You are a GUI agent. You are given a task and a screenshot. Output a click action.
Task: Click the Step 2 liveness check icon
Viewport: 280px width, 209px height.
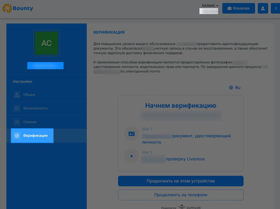(132, 156)
